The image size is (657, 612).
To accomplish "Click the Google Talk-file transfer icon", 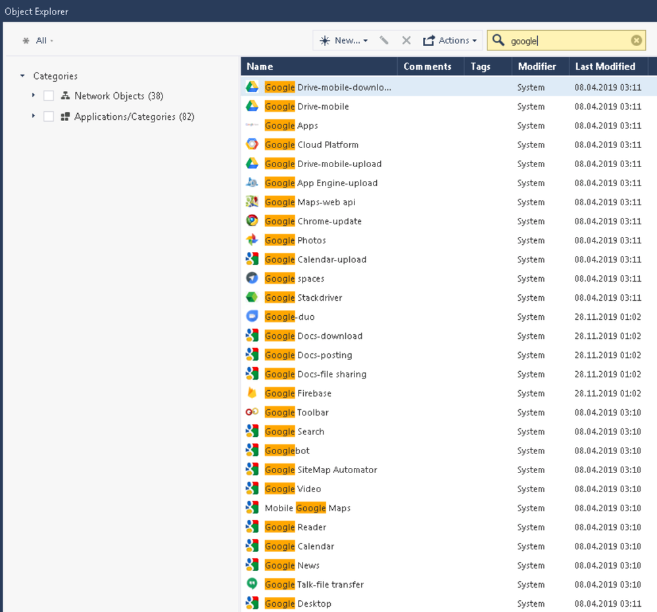I will tap(252, 584).
